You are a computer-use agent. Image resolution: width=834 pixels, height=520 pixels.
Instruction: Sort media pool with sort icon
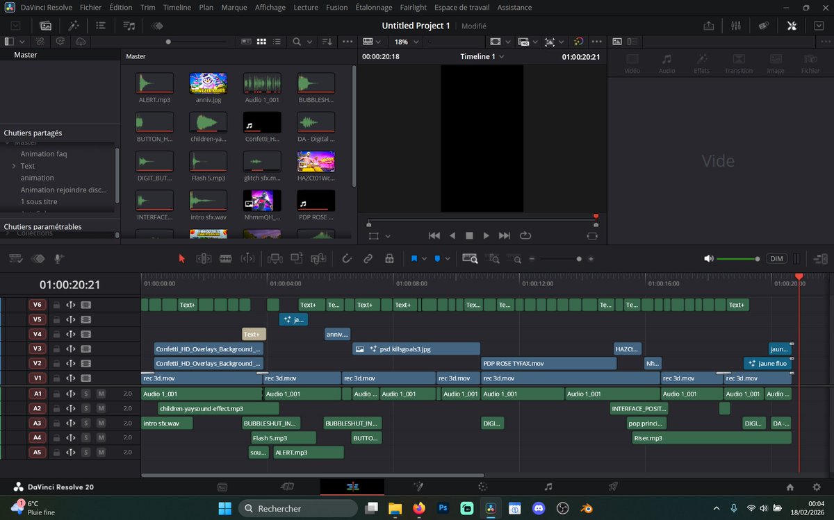coord(328,42)
